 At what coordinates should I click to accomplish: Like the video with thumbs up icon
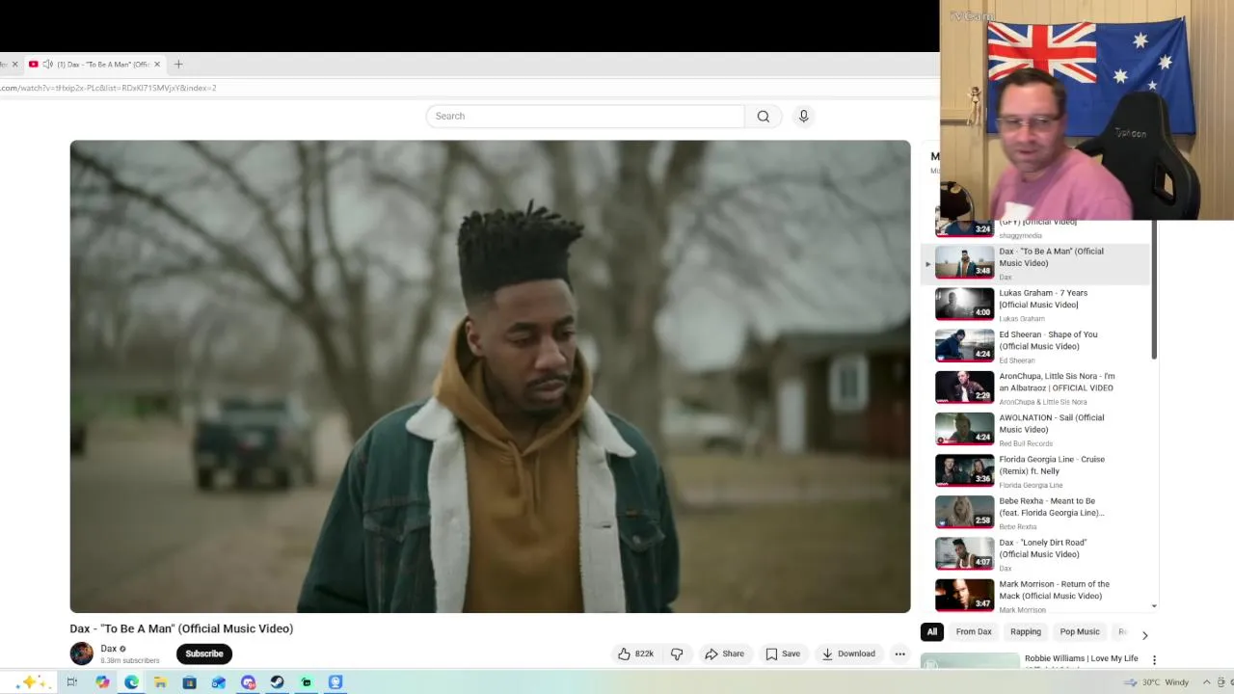click(636, 654)
